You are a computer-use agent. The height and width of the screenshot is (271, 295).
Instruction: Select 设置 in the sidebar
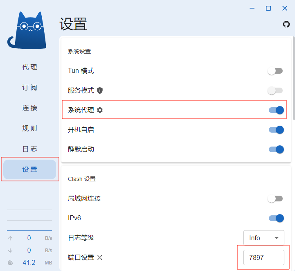coord(30,169)
